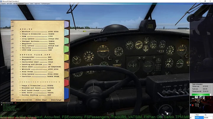Check off Feather Buttons Check item
This screenshot has width=213, height=119.
pos(37,41)
